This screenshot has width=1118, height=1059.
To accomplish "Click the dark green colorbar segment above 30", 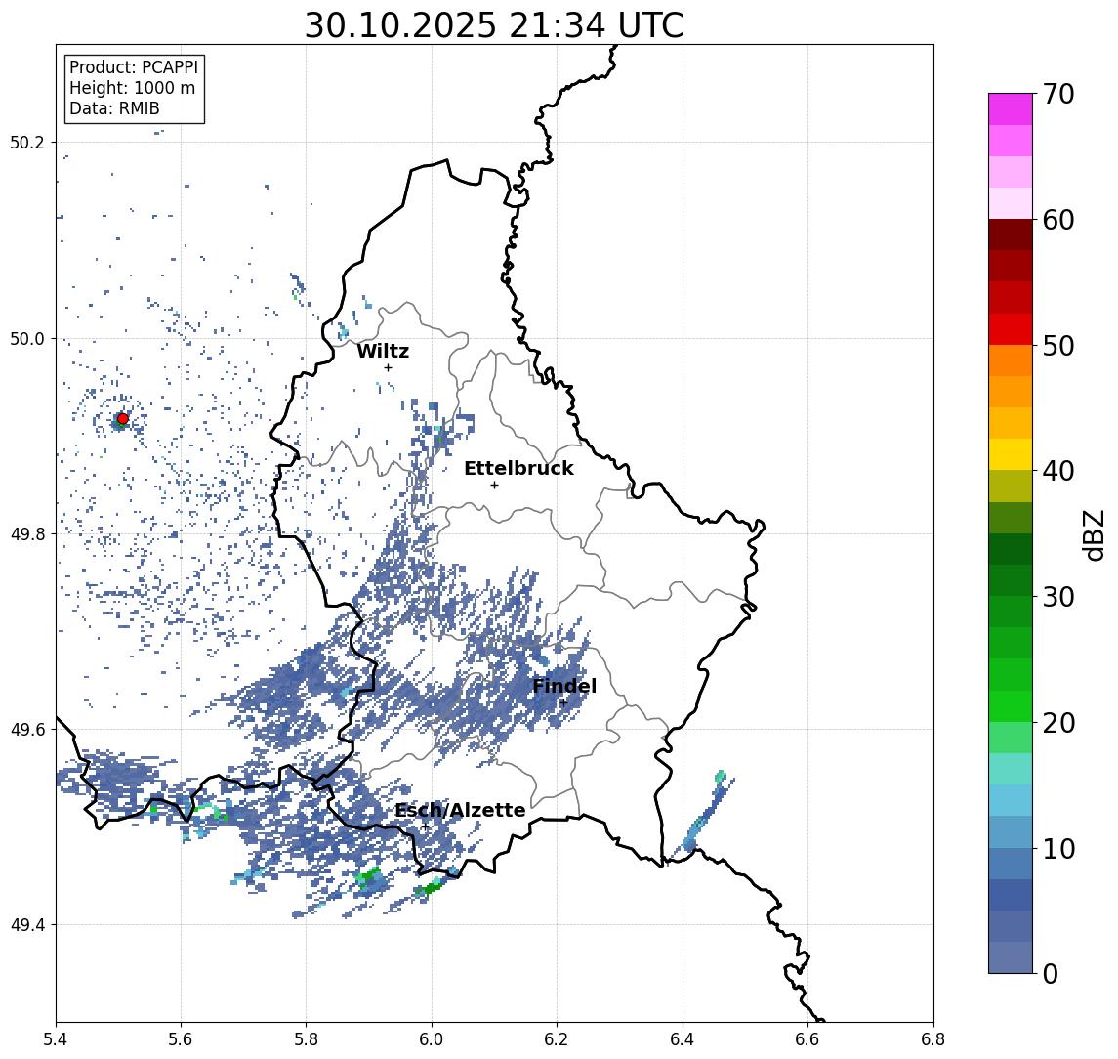I will pos(1010,580).
